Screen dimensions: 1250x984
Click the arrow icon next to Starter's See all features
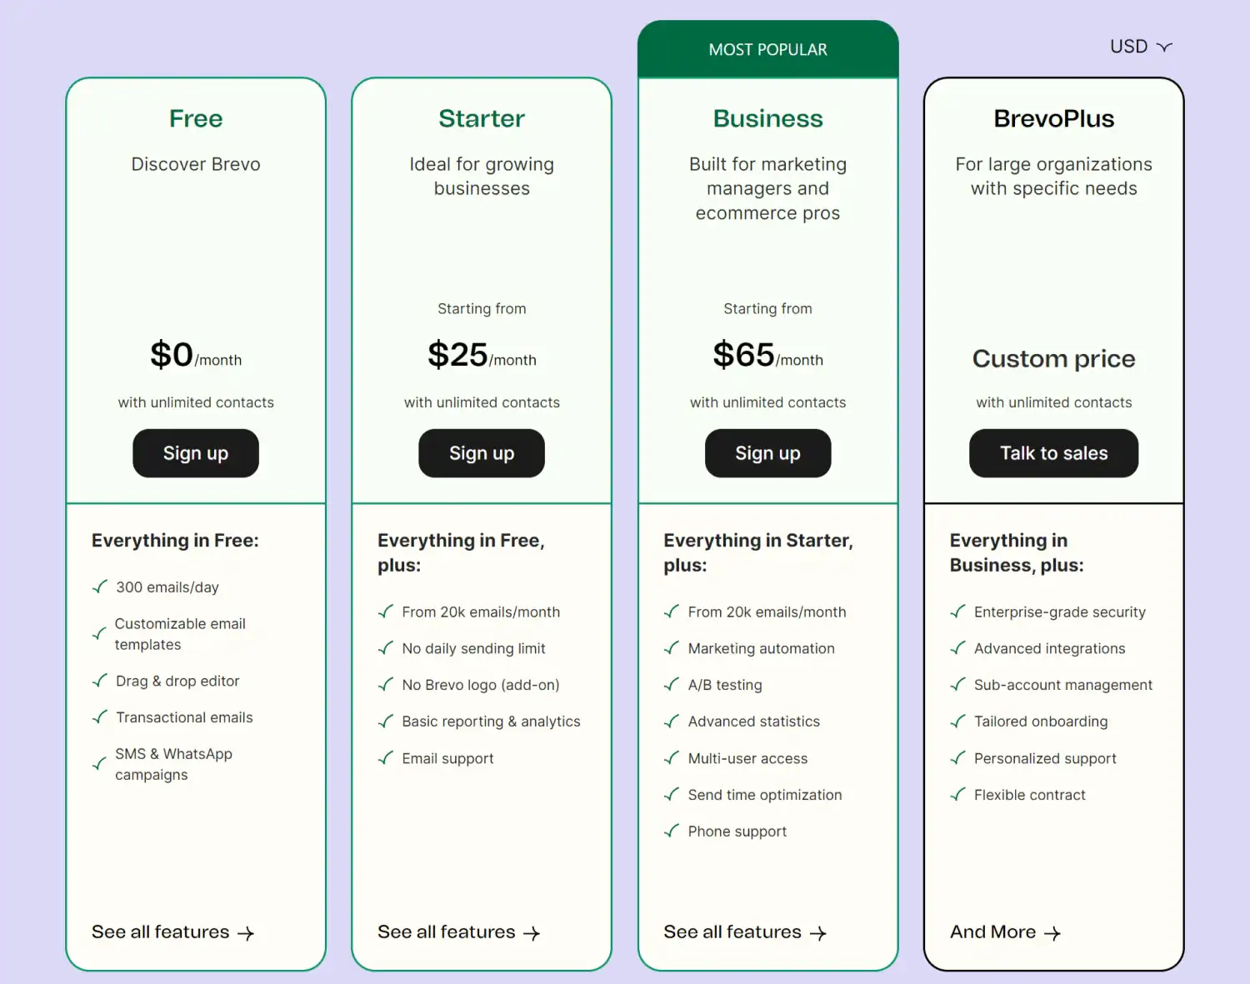pos(532,933)
